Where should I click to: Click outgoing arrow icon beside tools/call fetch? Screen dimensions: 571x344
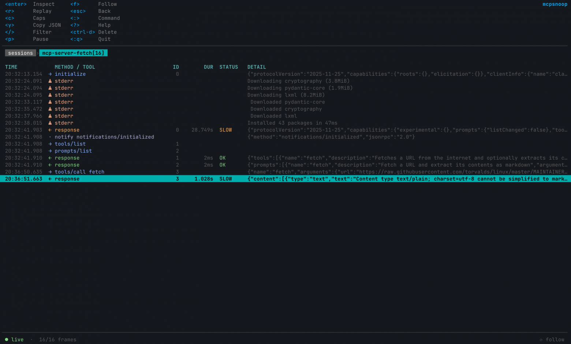[50, 172]
